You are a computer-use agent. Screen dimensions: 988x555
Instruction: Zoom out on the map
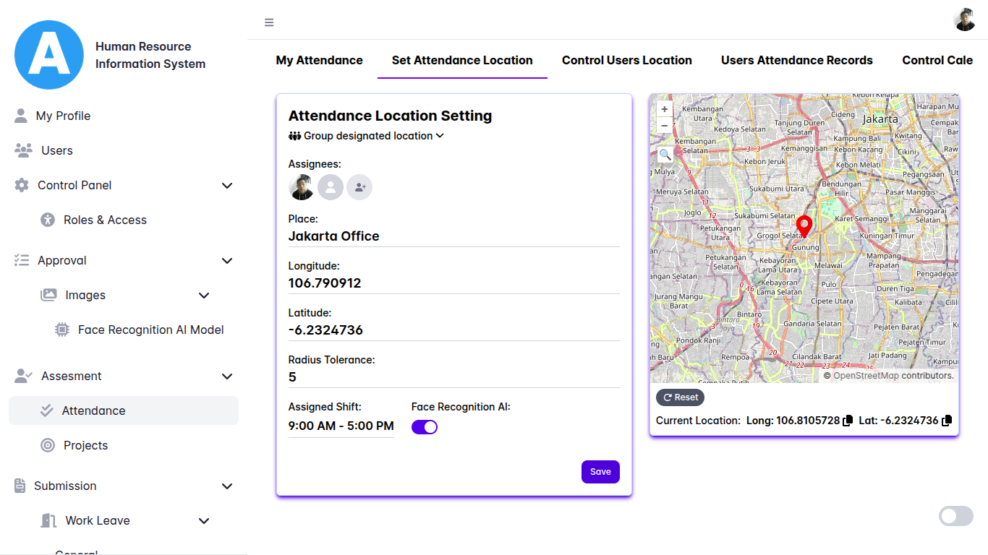tap(665, 125)
